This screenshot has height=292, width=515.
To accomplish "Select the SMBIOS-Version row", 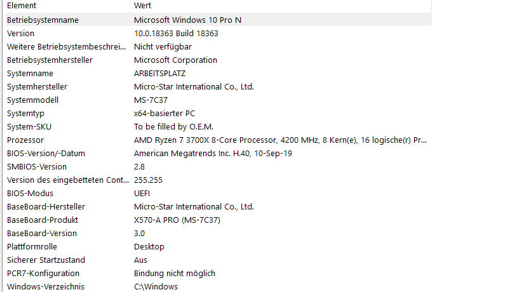I will point(218,166).
